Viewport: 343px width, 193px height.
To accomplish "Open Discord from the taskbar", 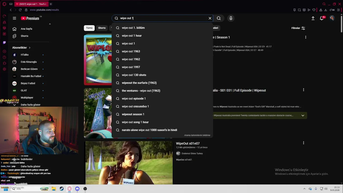I will [77, 189].
